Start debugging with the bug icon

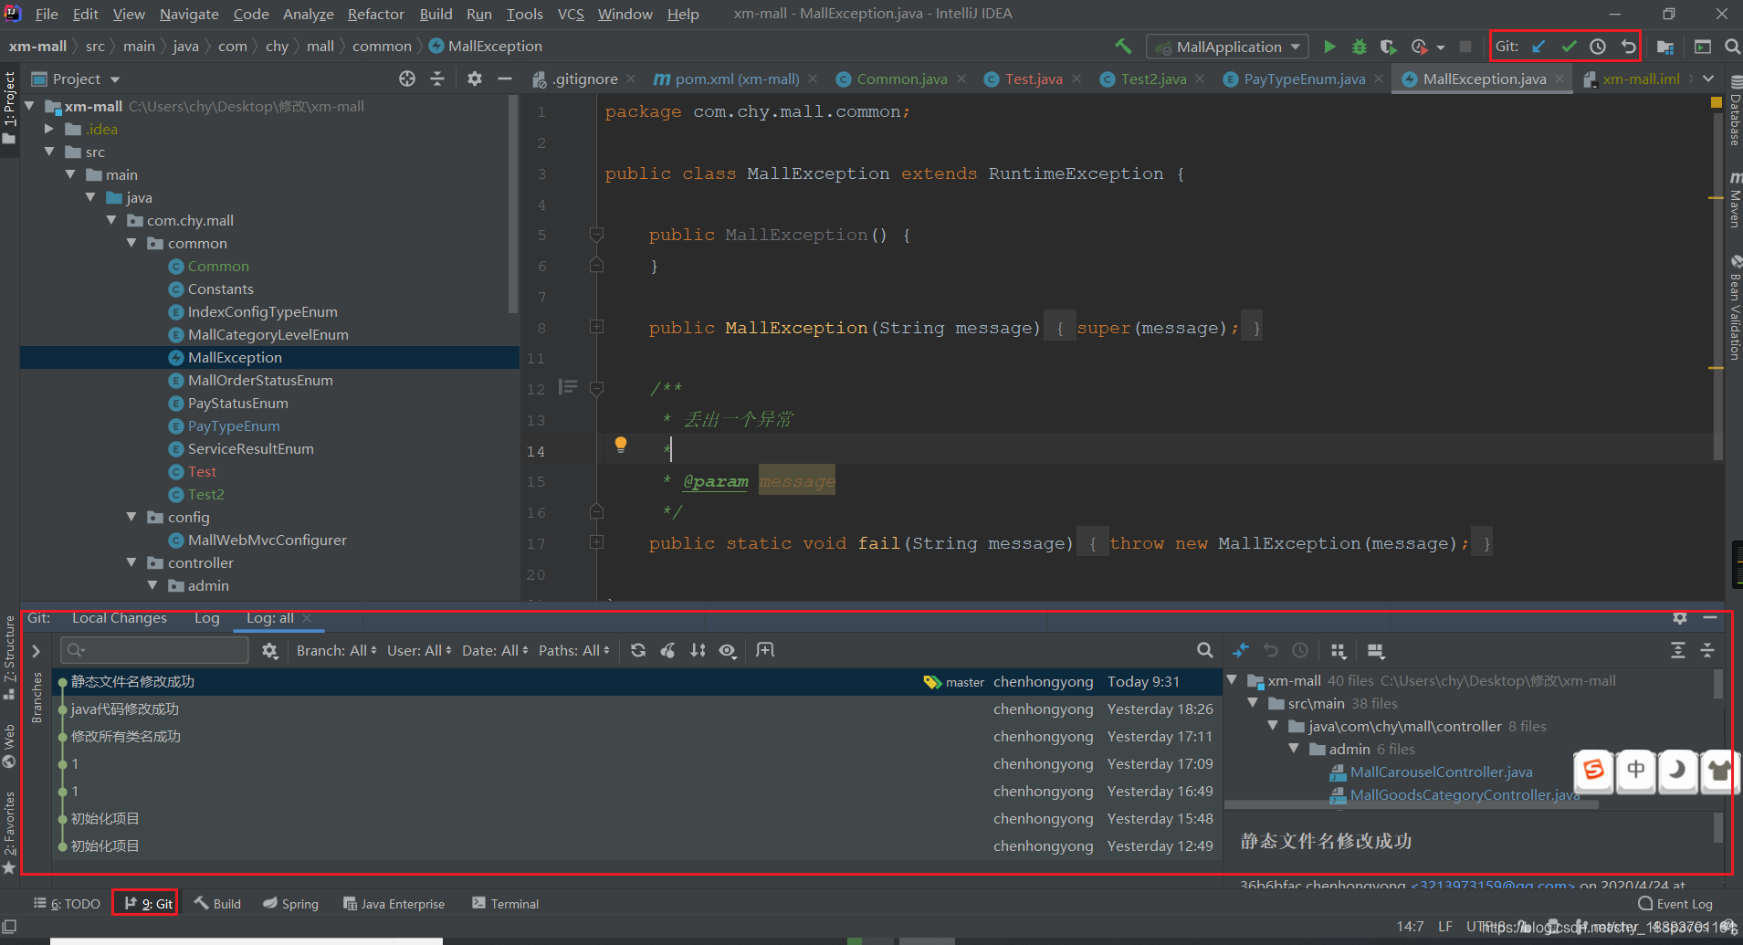click(1359, 47)
